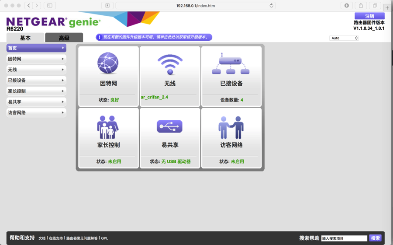The width and height of the screenshot is (393, 245).
Task: Toggle the Safari sidebar button
Action: point(50,6)
